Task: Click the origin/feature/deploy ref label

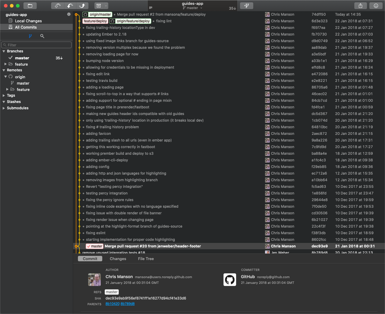Action: [130, 21]
